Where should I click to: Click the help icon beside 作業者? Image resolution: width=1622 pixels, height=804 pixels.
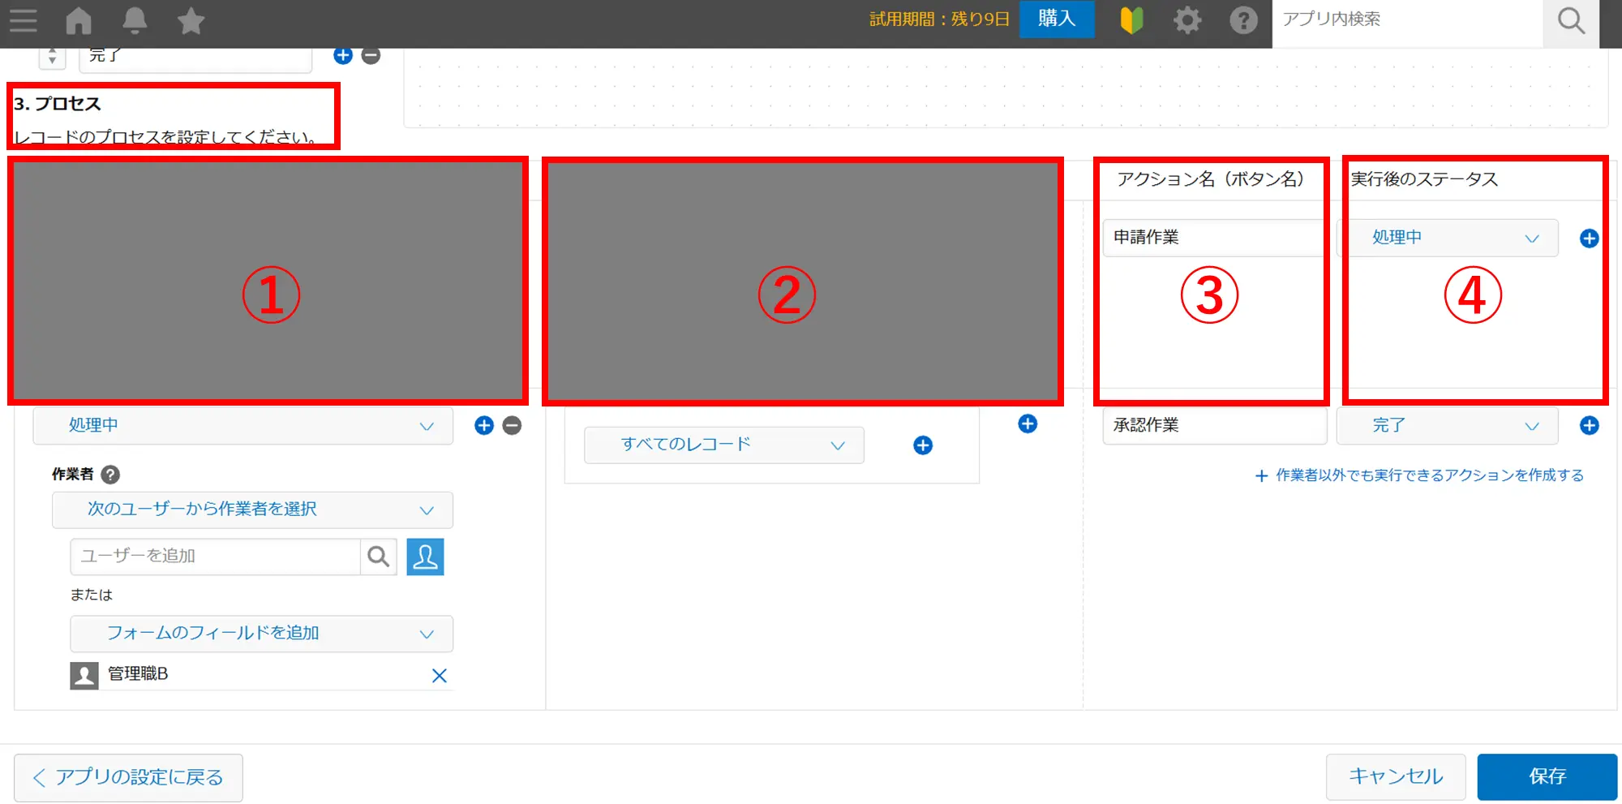pos(110,475)
